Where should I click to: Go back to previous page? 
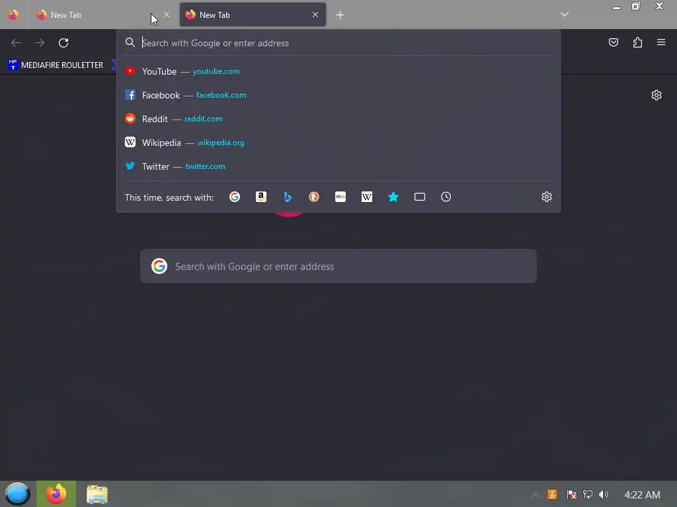16,43
